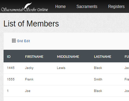
Task: Click Black last name in Jacky's row
Action: click(98, 68)
